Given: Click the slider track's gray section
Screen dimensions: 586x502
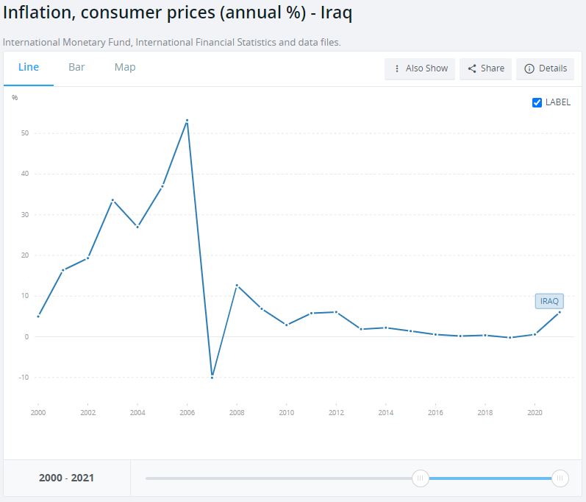Looking at the screenshot, I should (279, 478).
